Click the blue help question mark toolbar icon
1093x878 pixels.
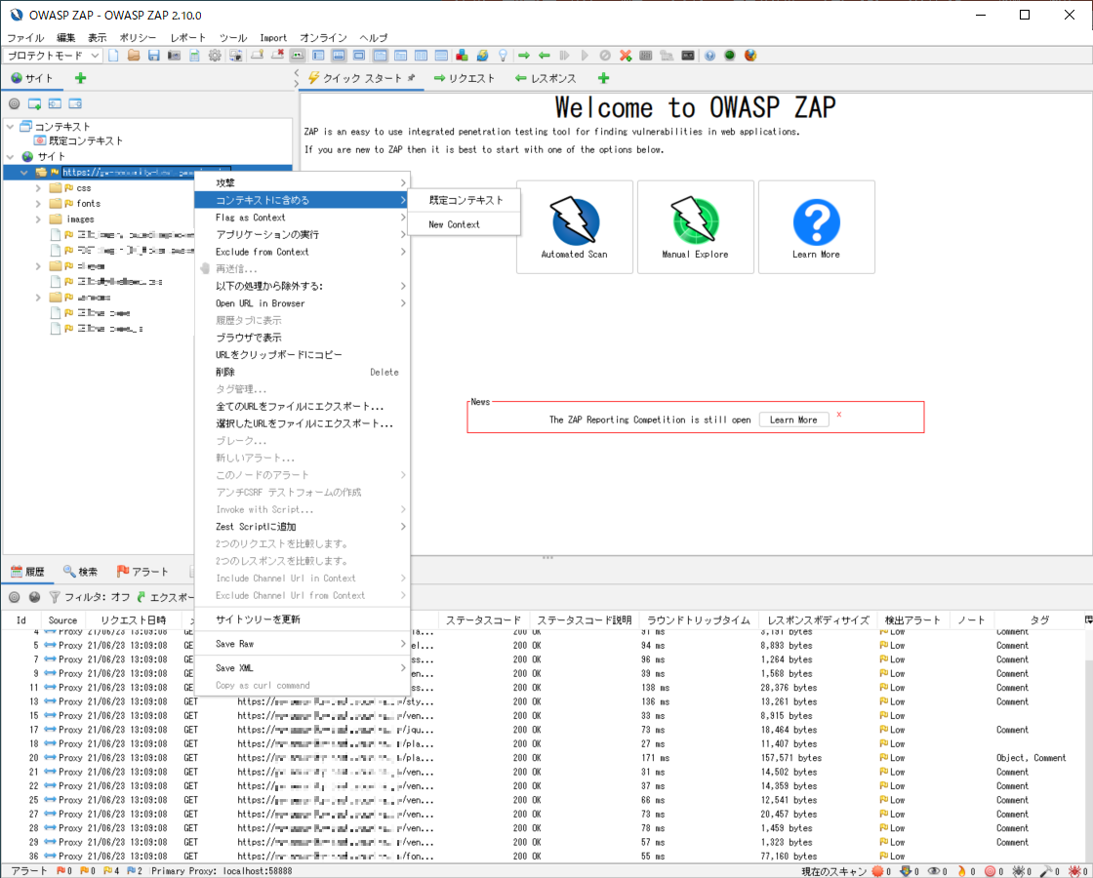pyautogui.click(x=709, y=55)
